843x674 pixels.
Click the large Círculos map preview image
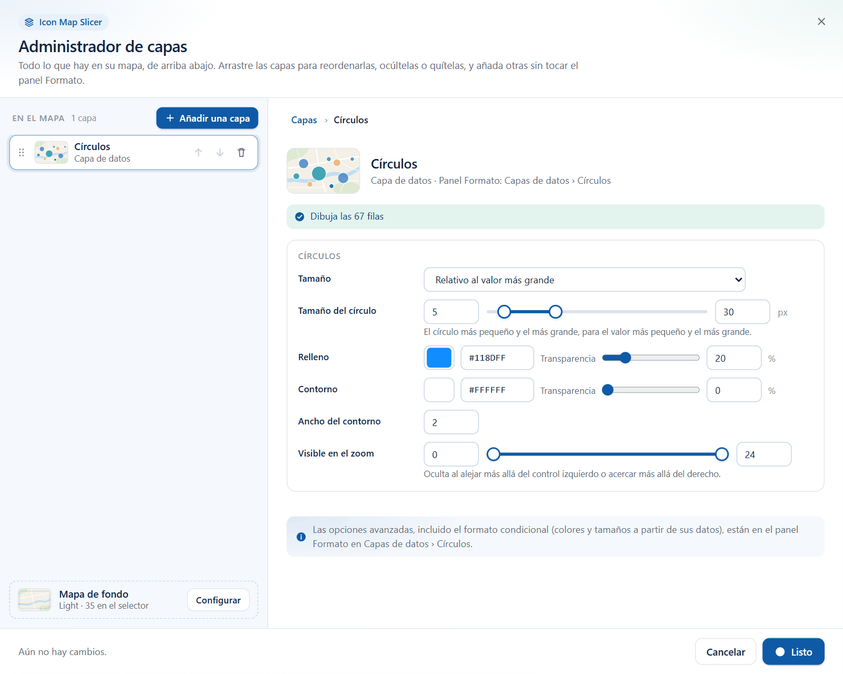(x=324, y=171)
